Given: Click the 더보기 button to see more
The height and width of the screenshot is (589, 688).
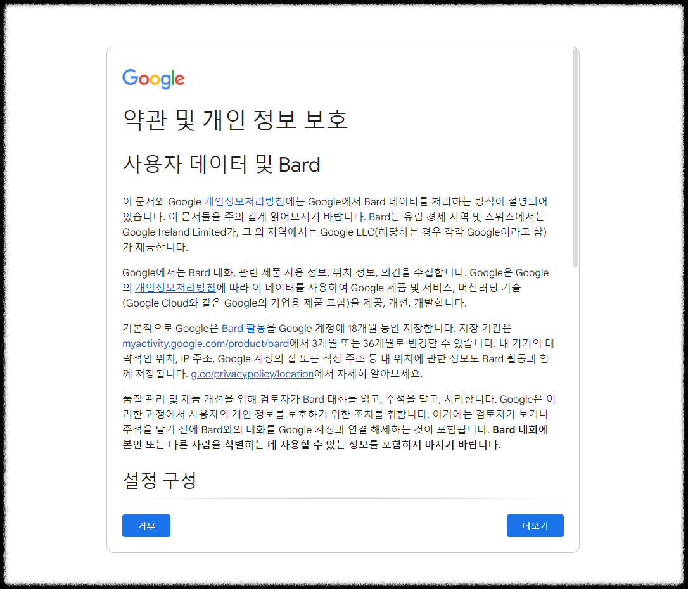Looking at the screenshot, I should coord(535,526).
